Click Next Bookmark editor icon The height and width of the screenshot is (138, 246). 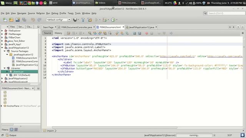point(122,33)
